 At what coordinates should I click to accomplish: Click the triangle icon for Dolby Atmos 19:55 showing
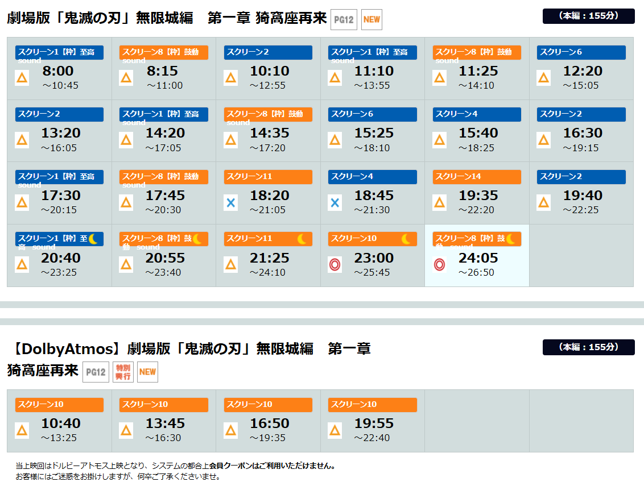pyautogui.click(x=335, y=430)
